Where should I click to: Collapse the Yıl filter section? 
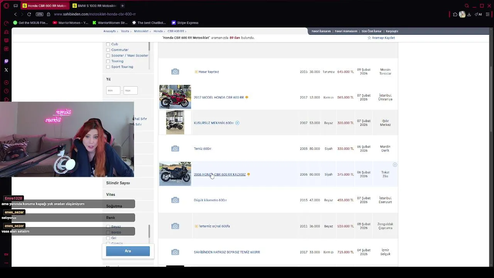108,79
